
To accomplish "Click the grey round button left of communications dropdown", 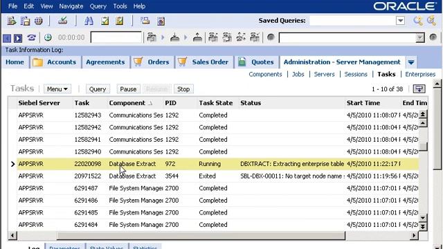I will click(271, 37).
